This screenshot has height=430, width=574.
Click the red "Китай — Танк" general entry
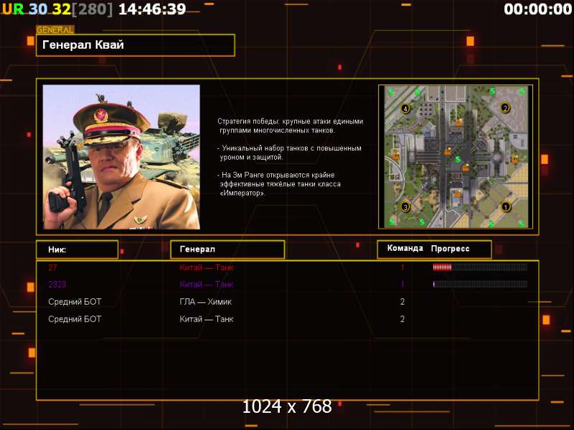coord(207,267)
